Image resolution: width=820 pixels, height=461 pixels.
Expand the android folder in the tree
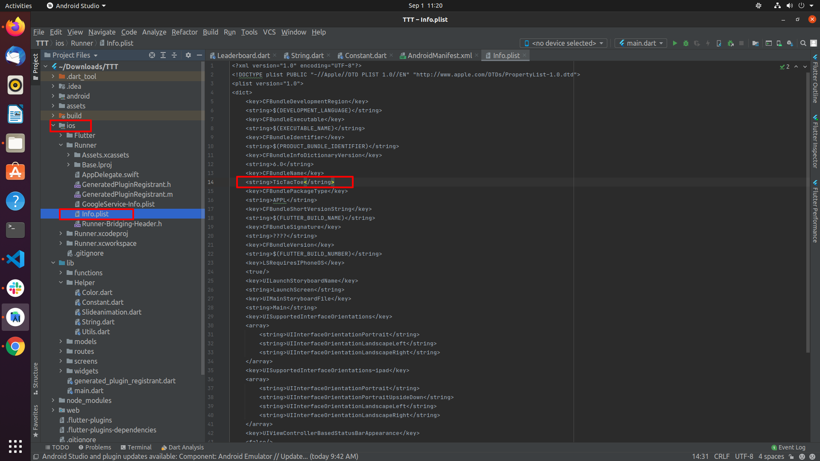[x=53, y=96]
